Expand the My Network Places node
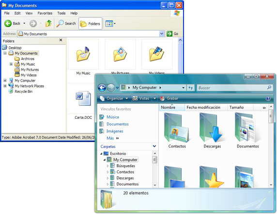 [x=5, y=86]
